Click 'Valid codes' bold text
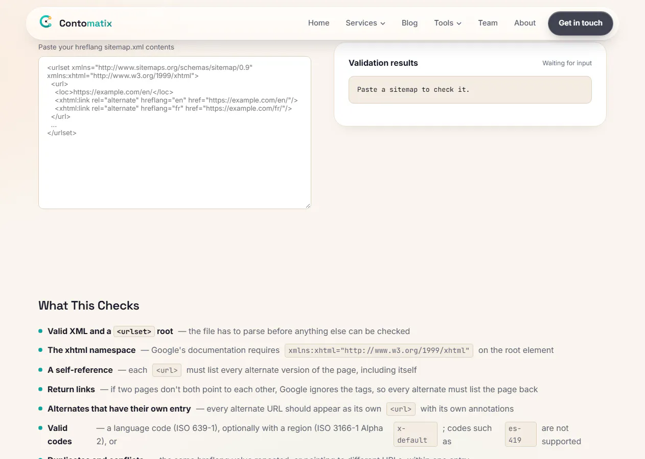Image resolution: width=645 pixels, height=459 pixels. [60, 435]
